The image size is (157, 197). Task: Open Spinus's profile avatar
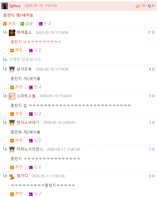click(x=5, y=6)
